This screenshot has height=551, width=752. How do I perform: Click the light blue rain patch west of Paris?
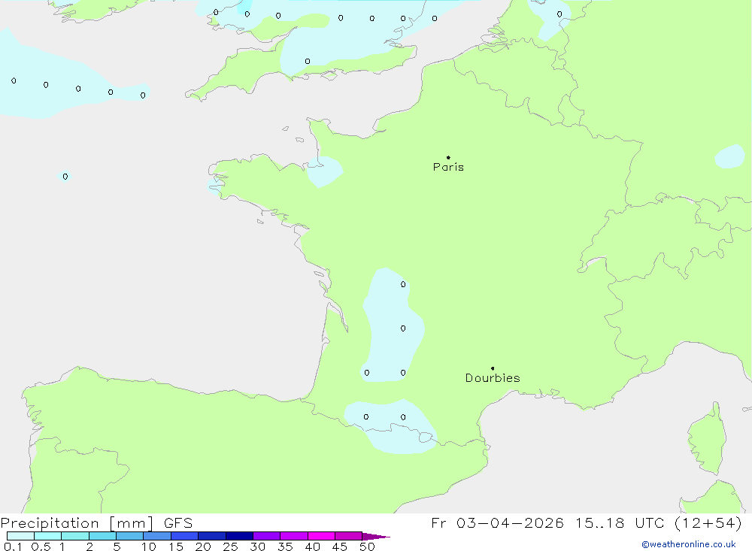(324, 171)
